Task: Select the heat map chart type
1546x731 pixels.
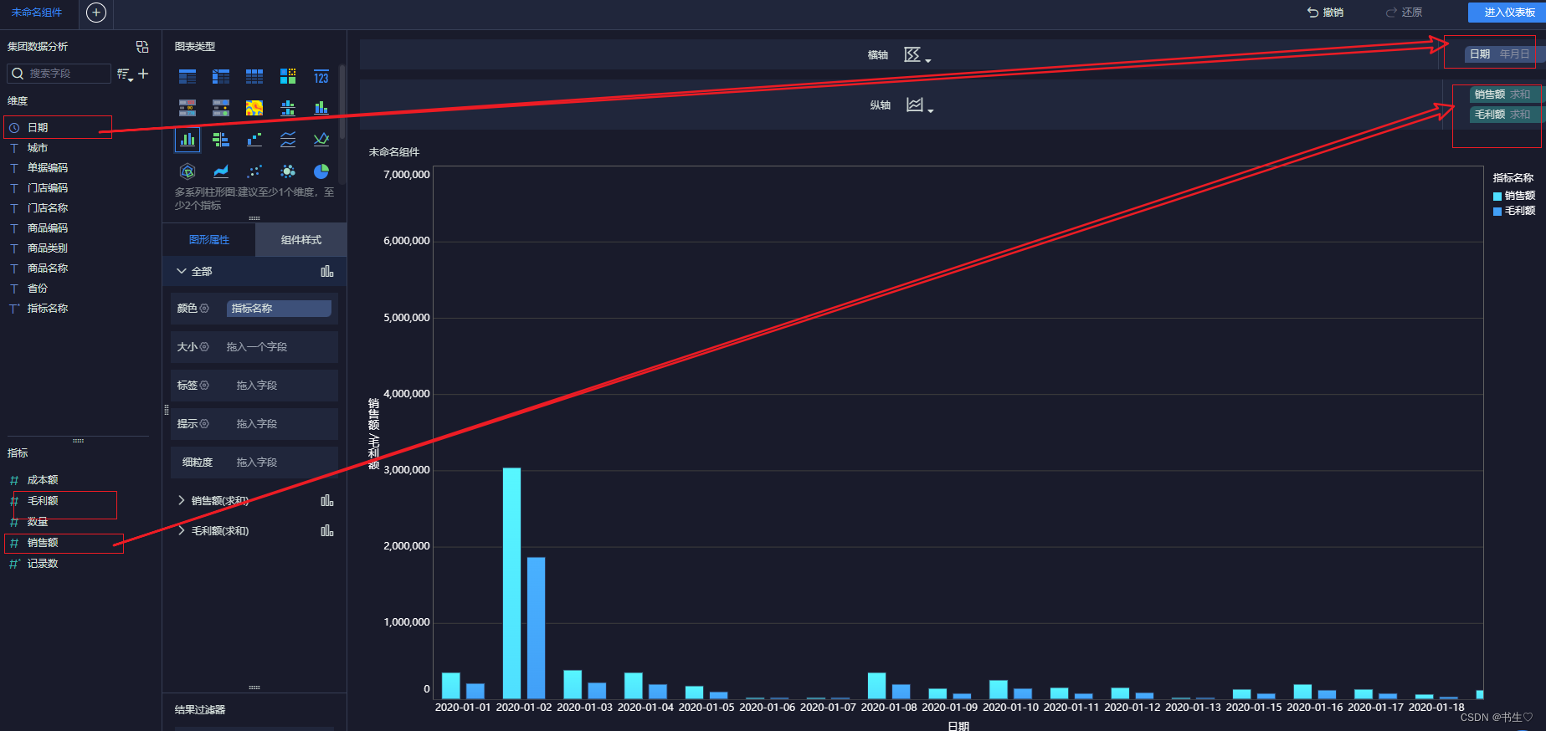Action: [254, 108]
